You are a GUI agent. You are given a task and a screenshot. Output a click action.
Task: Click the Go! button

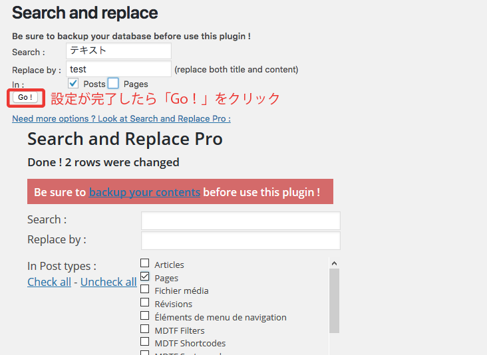pyautogui.click(x=26, y=98)
